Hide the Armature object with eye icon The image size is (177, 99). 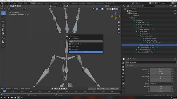tap(175, 13)
